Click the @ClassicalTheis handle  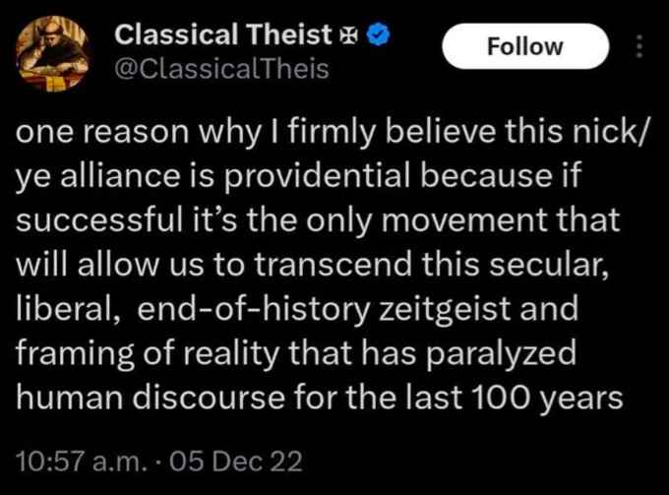click(x=221, y=71)
